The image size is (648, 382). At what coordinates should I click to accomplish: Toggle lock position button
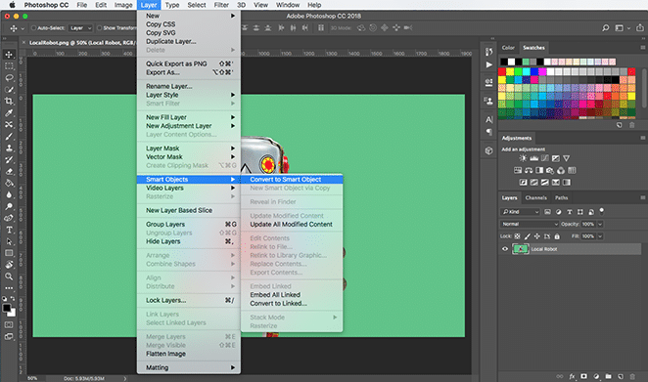pyautogui.click(x=536, y=236)
